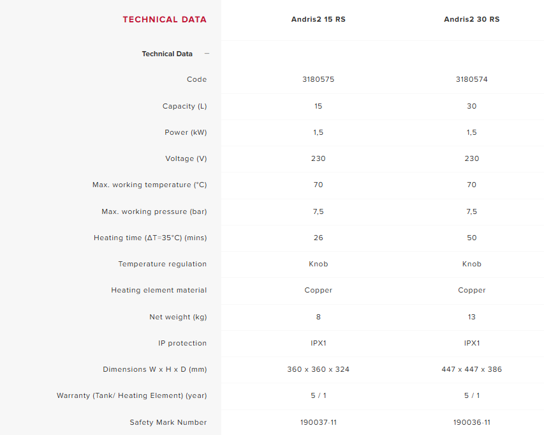Select the Andris2 30 RS column header

click(x=472, y=19)
